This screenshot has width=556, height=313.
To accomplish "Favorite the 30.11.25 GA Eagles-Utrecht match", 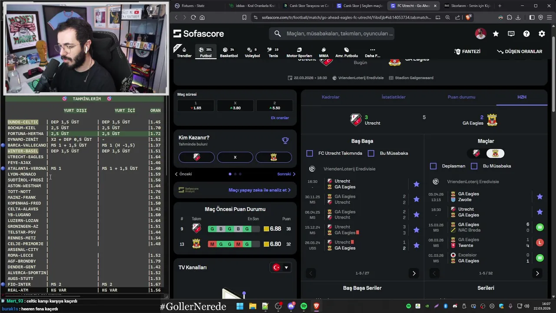I will pyautogui.click(x=416, y=199).
